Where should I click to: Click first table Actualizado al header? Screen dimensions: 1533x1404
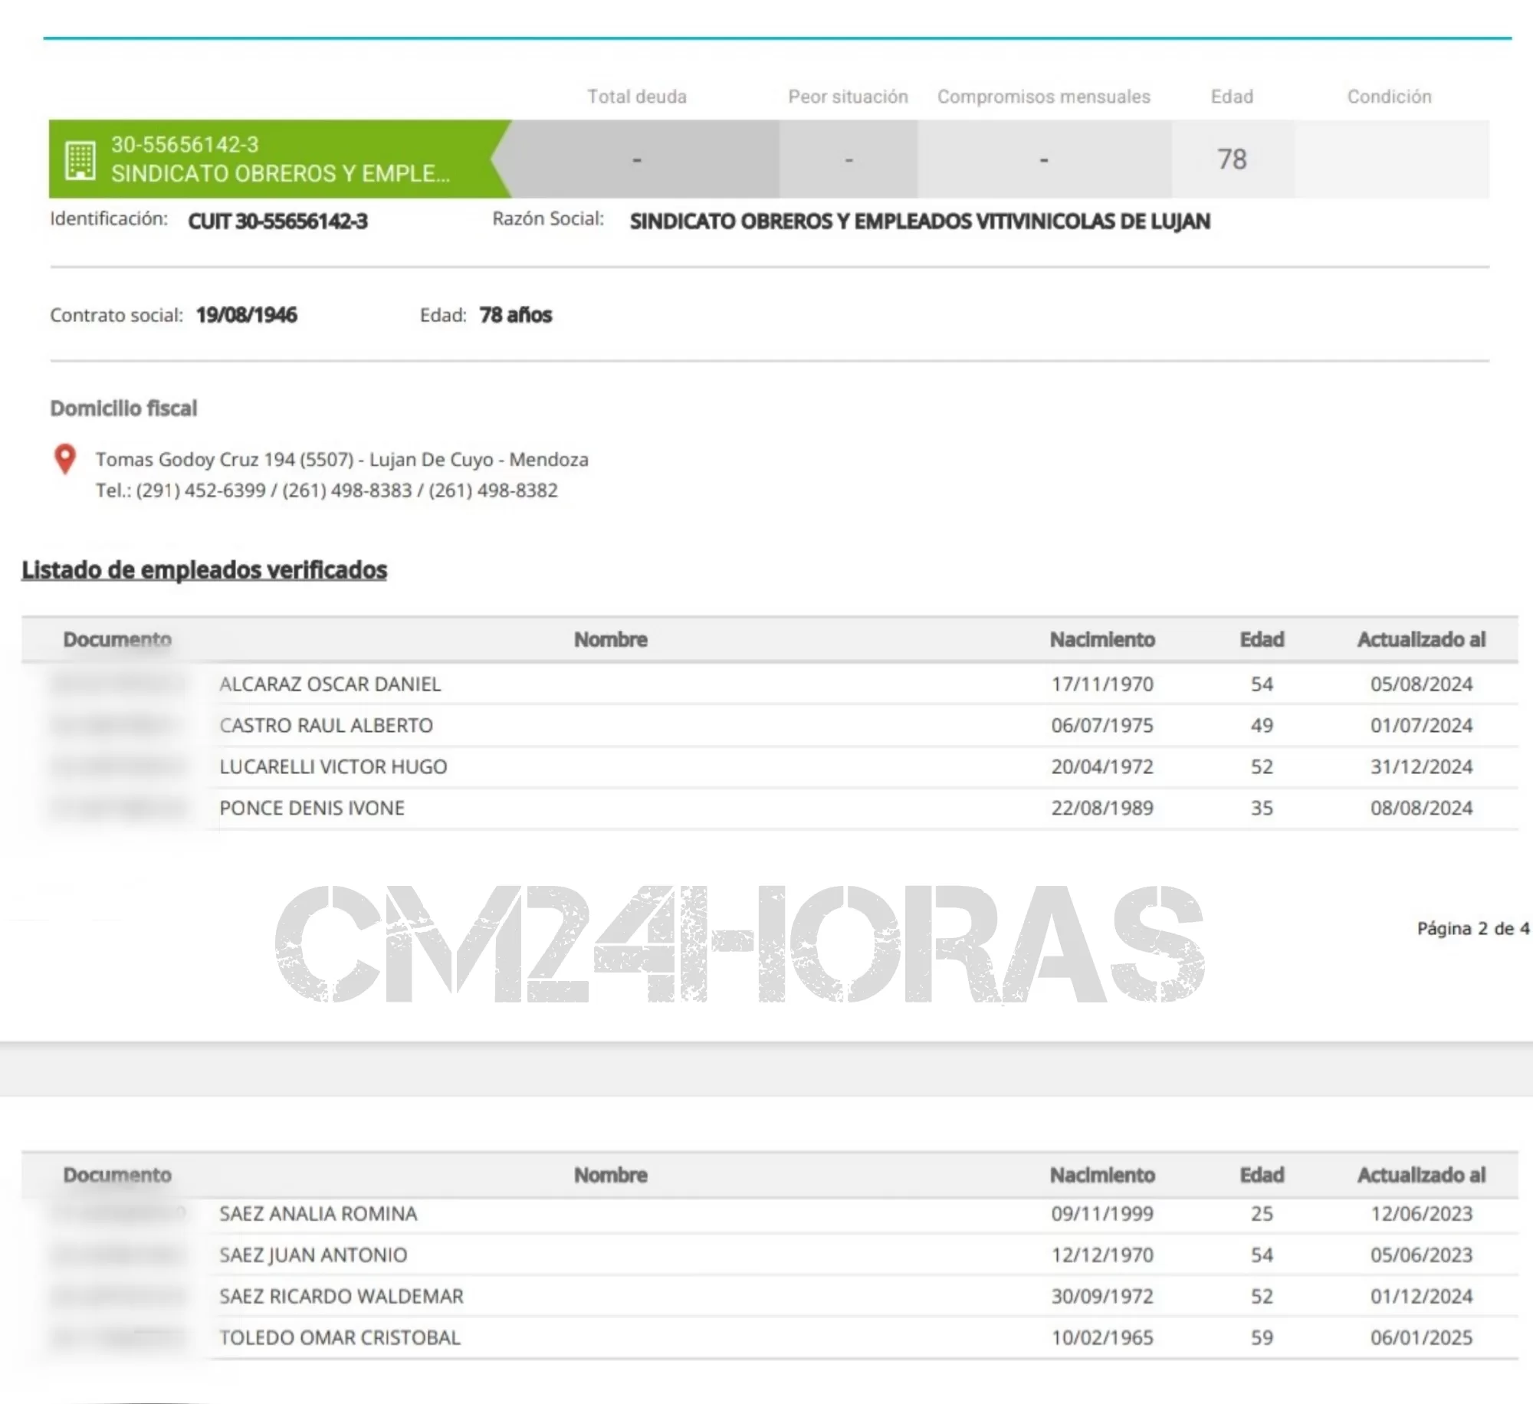tap(1421, 639)
